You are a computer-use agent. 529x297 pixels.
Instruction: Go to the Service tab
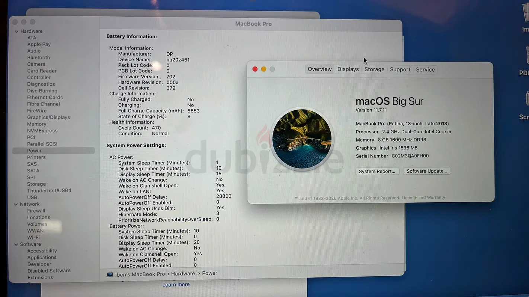[x=425, y=69]
